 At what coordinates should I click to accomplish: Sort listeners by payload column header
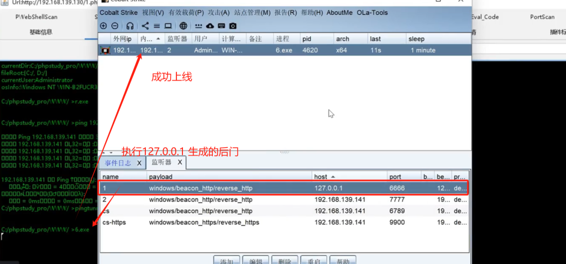(229, 176)
